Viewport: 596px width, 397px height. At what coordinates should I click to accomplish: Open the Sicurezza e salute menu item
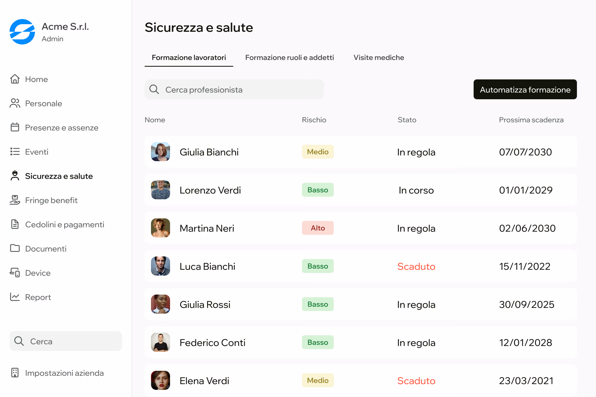point(59,176)
